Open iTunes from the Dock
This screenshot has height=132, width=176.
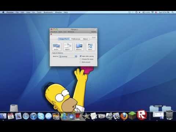[33, 116]
